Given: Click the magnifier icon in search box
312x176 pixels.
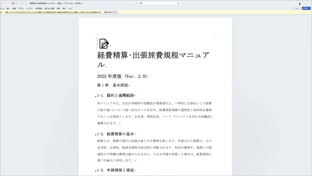Looking at the screenshot, I should [x=136, y=3].
